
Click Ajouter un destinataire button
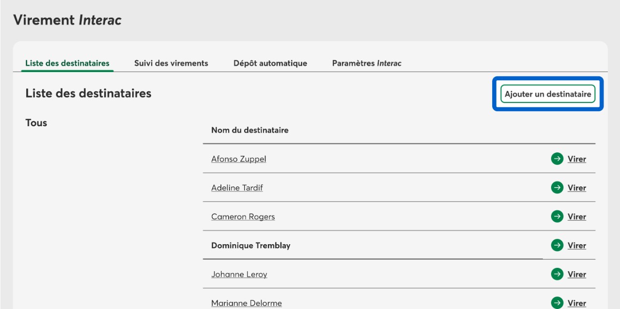[x=548, y=94]
